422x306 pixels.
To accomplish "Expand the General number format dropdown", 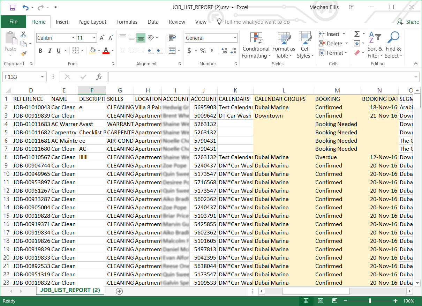I will tap(235, 38).
